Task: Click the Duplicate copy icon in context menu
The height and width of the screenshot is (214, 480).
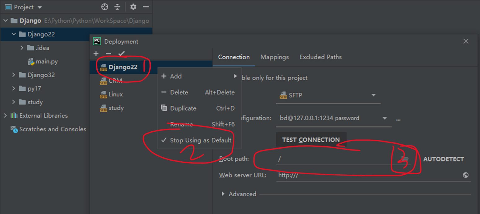Action: 164,108
